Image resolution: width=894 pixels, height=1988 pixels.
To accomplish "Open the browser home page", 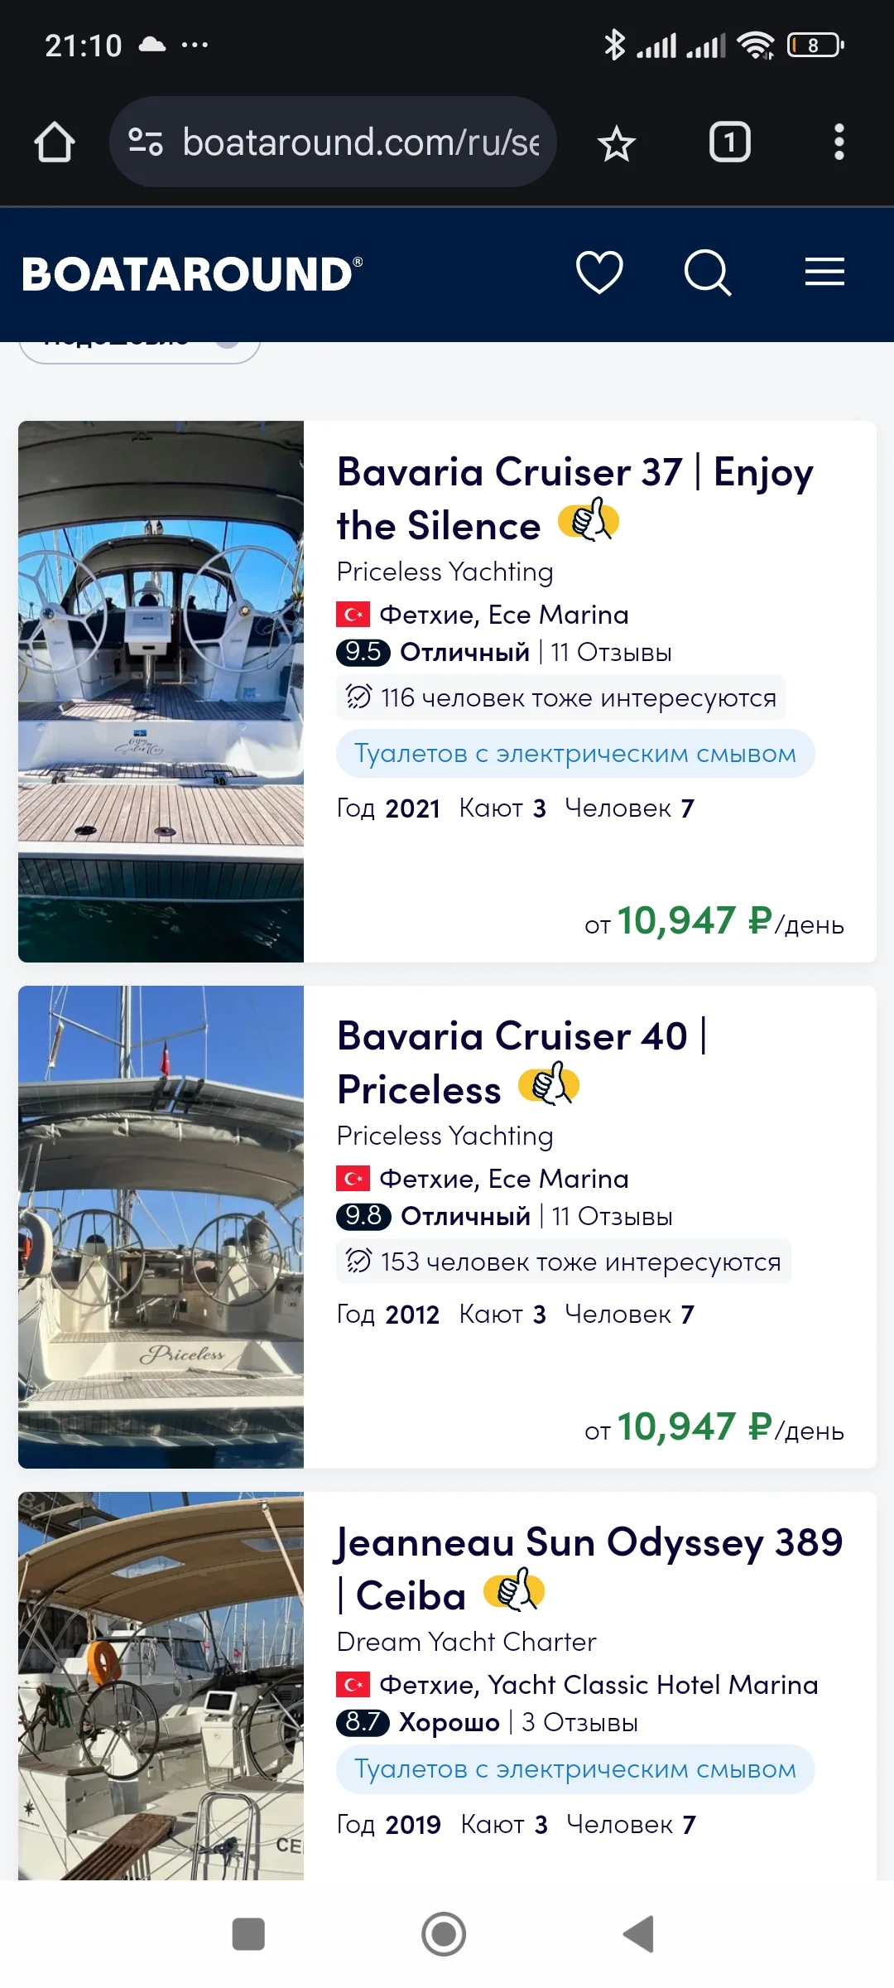I will (55, 142).
